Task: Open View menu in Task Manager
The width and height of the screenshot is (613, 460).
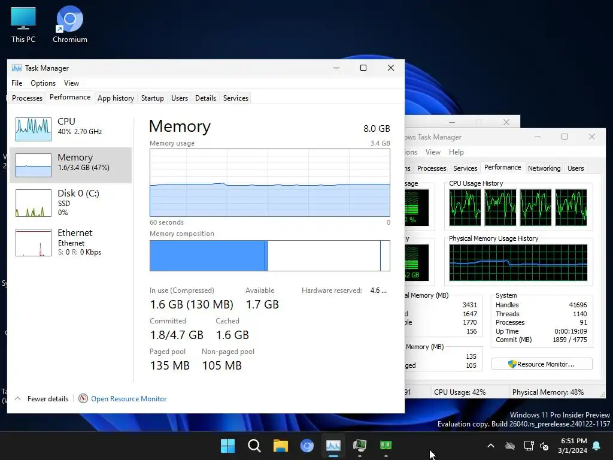Action: coord(72,83)
